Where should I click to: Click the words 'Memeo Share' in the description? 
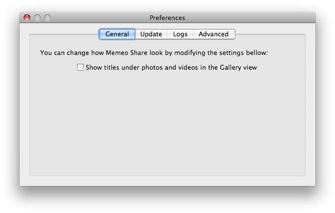click(126, 52)
